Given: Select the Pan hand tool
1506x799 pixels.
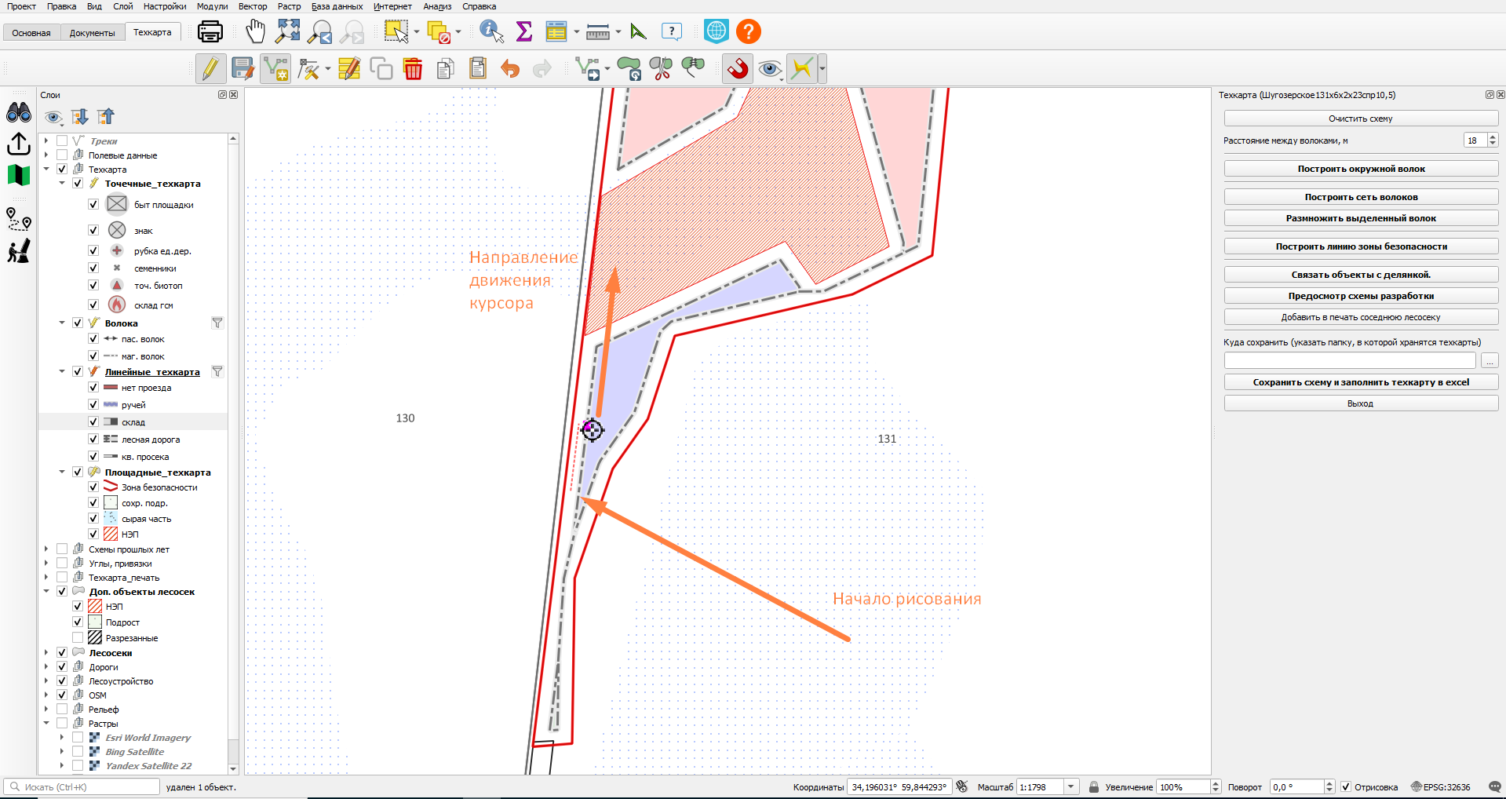Looking at the screenshot, I should [255, 31].
